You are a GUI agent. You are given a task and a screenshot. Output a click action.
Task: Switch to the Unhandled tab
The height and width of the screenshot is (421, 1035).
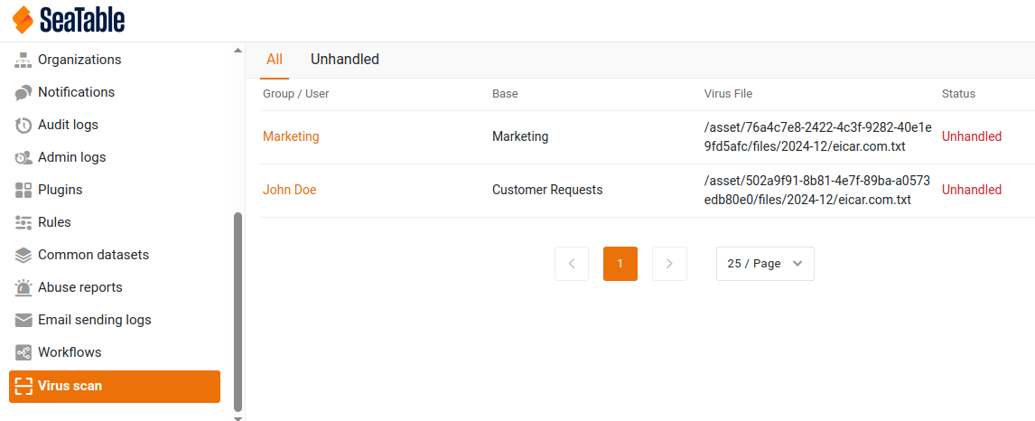pos(345,60)
